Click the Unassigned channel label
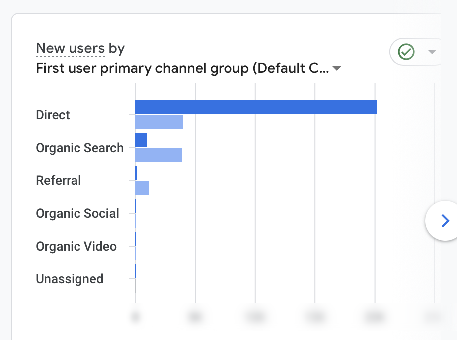The height and width of the screenshot is (340, 457). (70, 279)
